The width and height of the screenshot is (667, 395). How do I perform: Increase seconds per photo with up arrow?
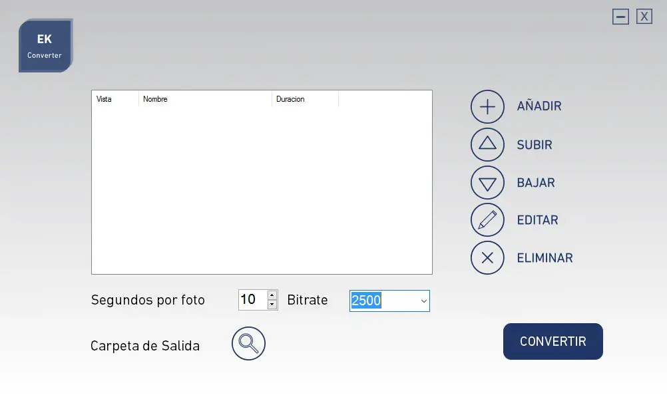pos(272,295)
